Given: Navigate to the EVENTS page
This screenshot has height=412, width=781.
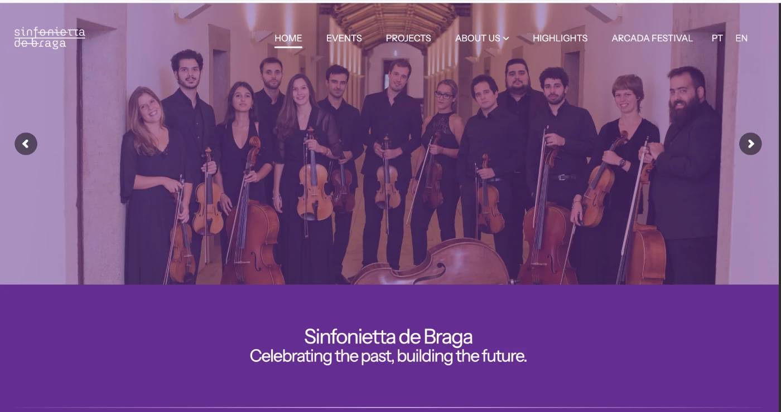Looking at the screenshot, I should [344, 38].
